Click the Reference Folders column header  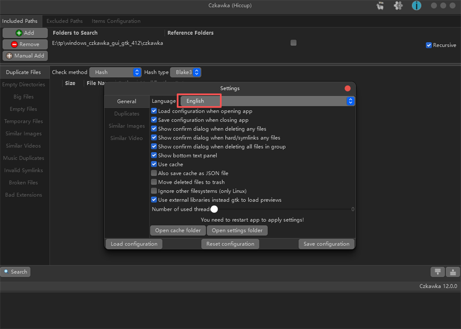pos(191,33)
